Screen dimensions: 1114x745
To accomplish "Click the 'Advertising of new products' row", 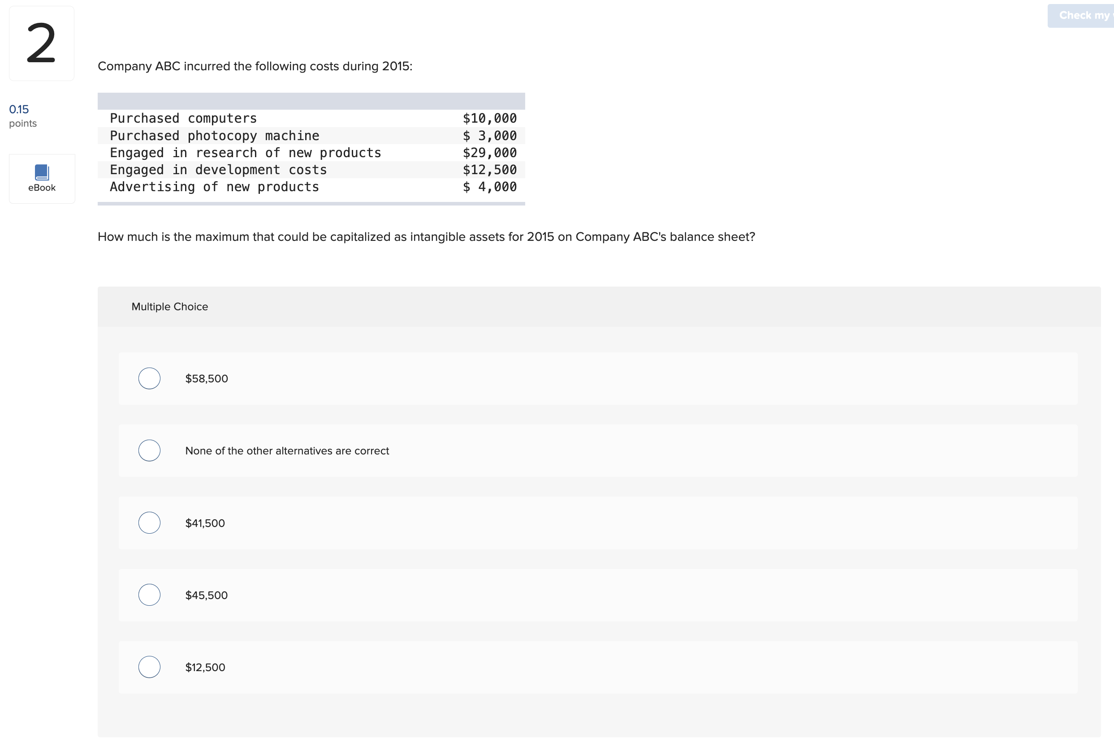I will click(215, 187).
